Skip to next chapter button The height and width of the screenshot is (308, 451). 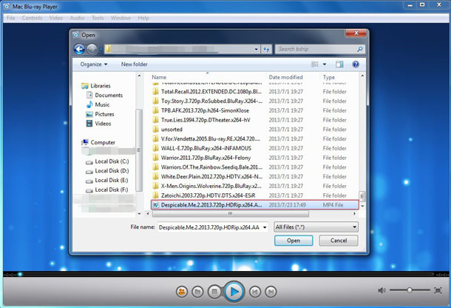271,292
